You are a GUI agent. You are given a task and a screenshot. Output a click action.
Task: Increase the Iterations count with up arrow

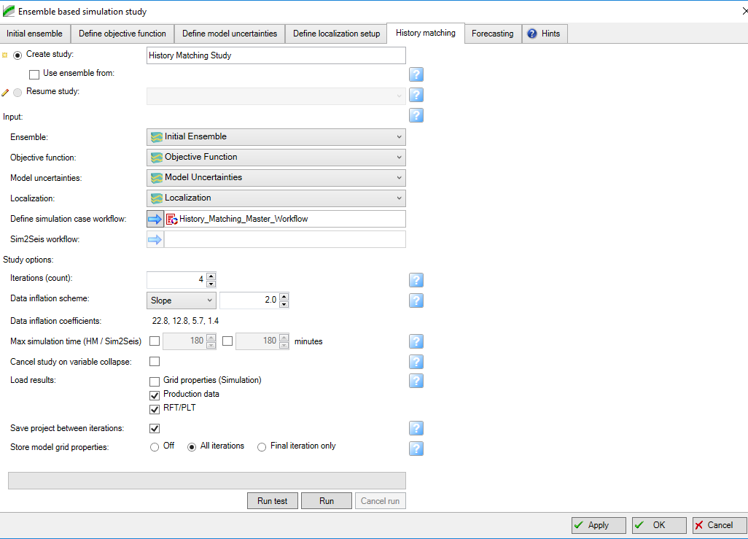tap(211, 276)
